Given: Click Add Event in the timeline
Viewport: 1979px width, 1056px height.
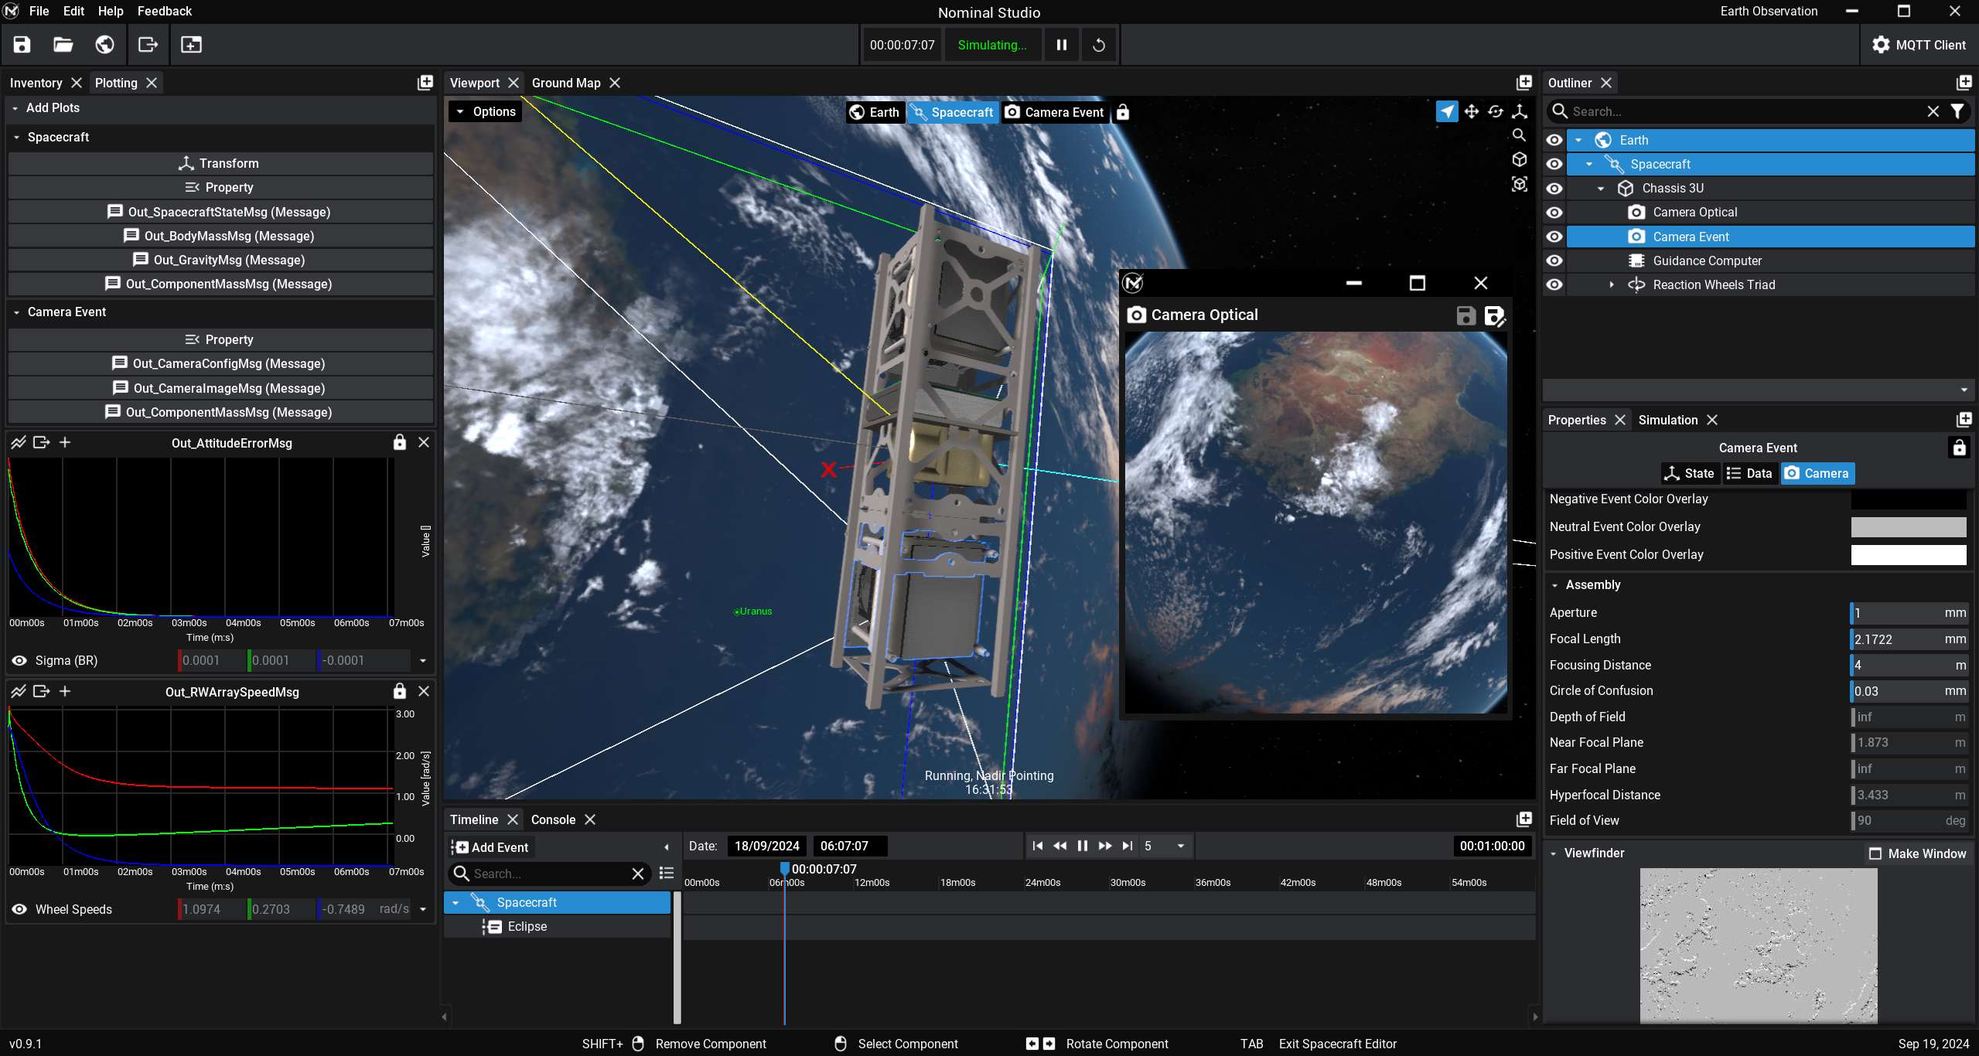Looking at the screenshot, I should pos(491,847).
